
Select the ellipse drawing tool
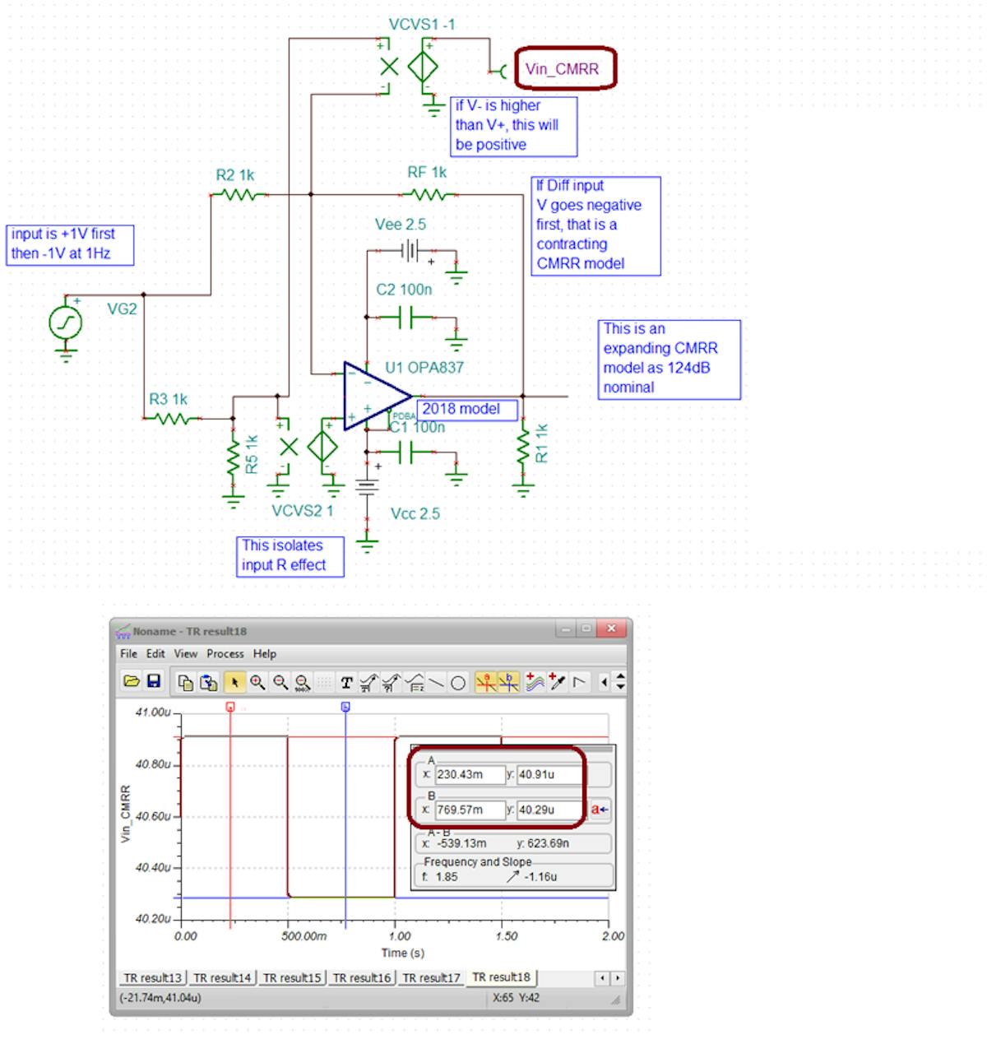tap(458, 683)
